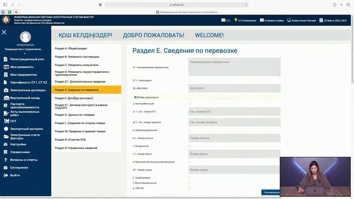Screen dimensions: 354x199
Task: Open Раздел A. Общий раздел
Action: click(x=86, y=49)
